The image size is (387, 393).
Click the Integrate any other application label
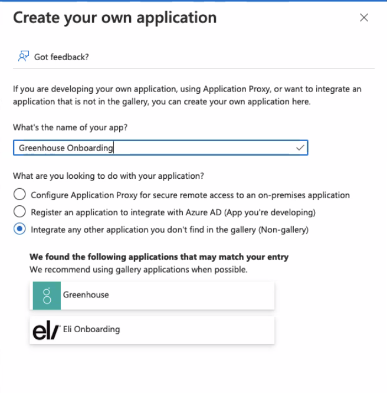(x=169, y=230)
